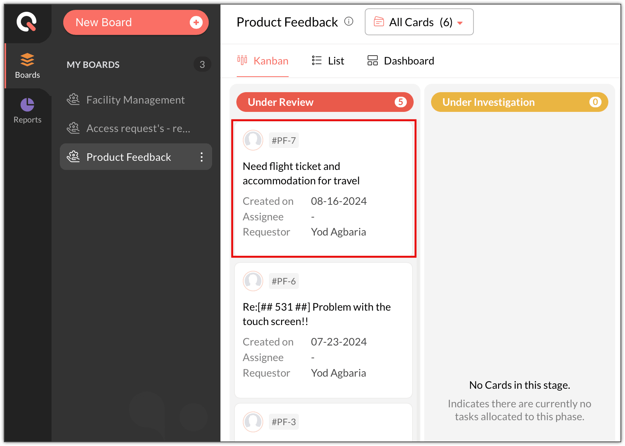
Task: Click the avatar on card PF-6
Action: [253, 281]
